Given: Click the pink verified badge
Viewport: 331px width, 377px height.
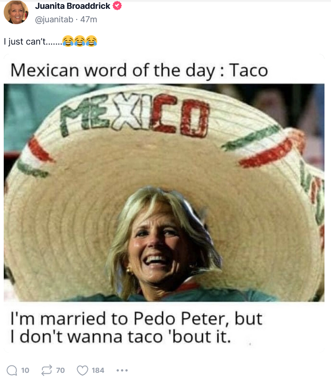Looking at the screenshot, I should pos(117,6).
